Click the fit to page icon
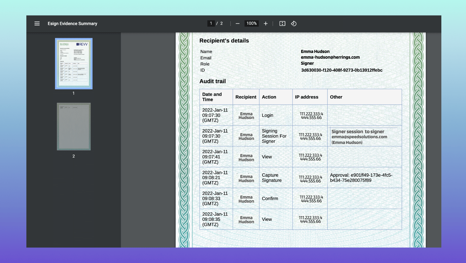This screenshot has width=466, height=263. pyautogui.click(x=282, y=24)
